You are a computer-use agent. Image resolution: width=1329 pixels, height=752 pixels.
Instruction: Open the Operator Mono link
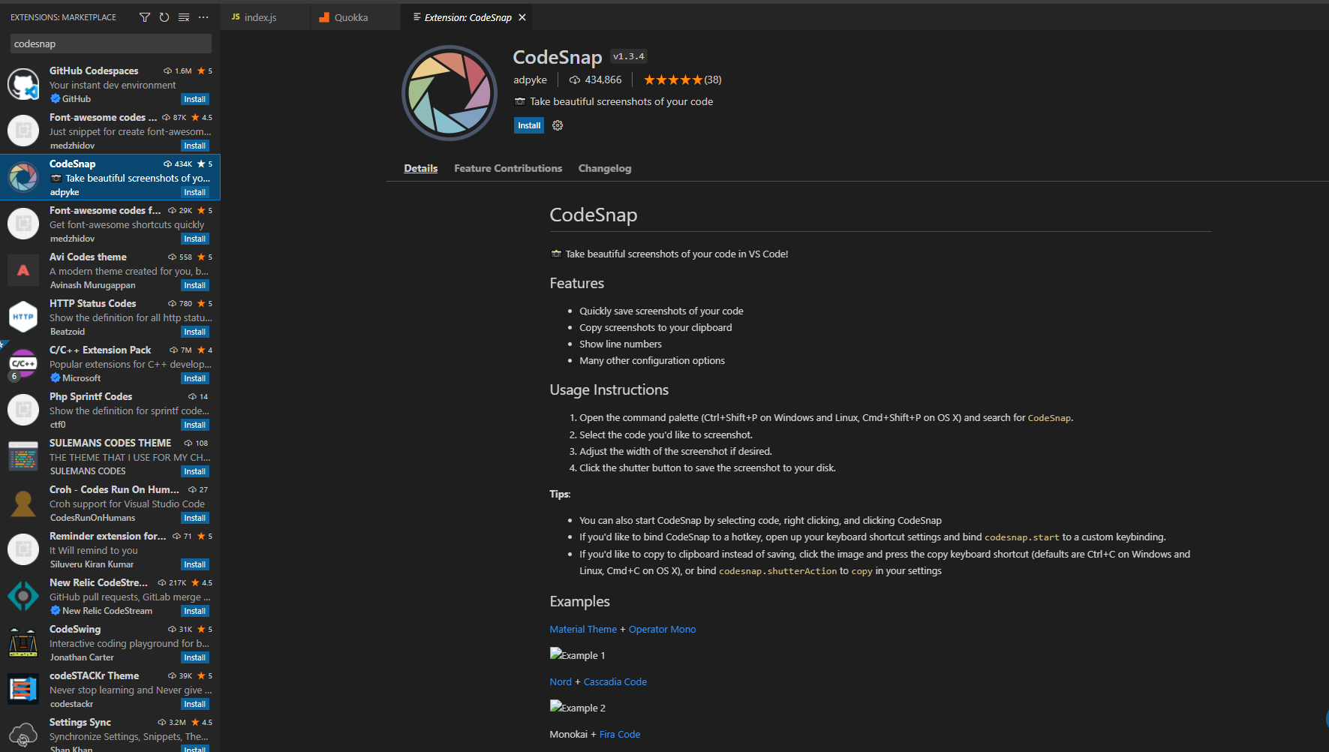click(662, 629)
